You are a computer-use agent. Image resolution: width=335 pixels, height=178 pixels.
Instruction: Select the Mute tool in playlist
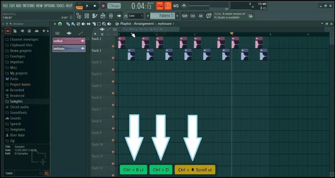click(x=83, y=24)
